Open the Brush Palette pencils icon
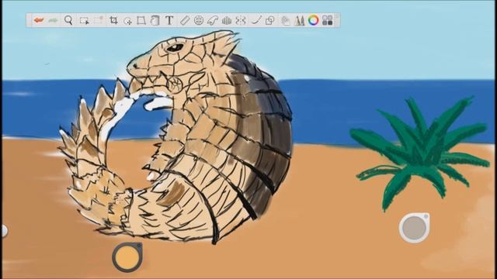 [299, 21]
